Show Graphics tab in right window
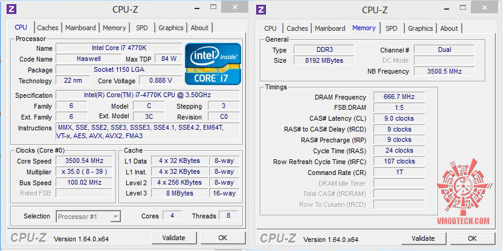This screenshot has width=504, height=251. (x=420, y=28)
